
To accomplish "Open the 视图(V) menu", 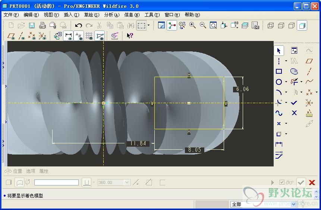I will (51, 15).
